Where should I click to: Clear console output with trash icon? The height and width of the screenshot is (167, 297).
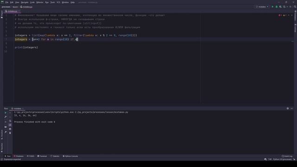(10, 133)
